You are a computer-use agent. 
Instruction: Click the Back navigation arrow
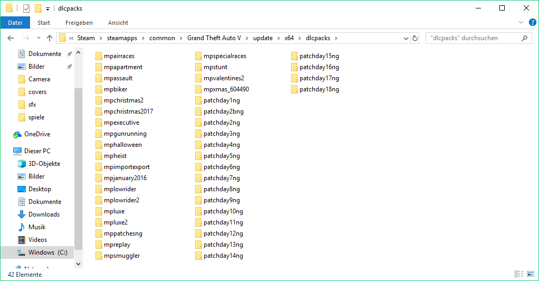(11, 38)
